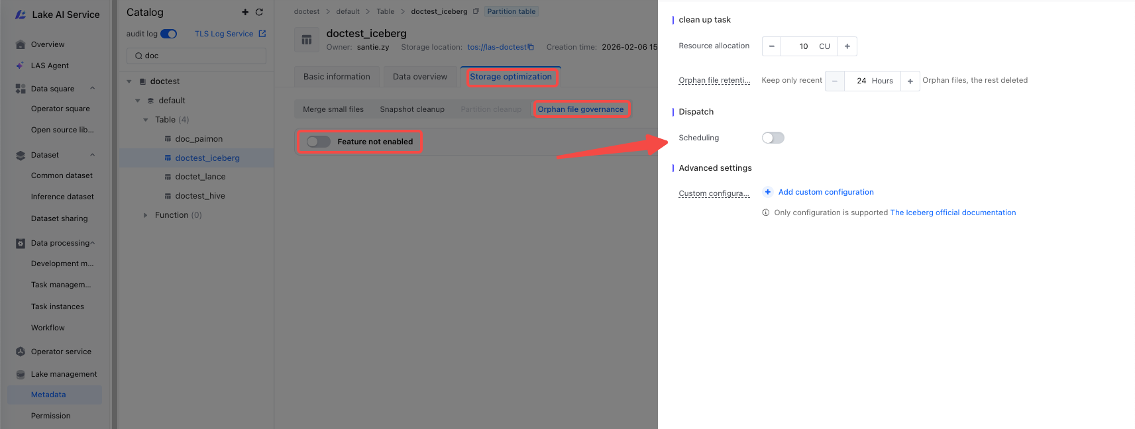Viewport: 1135px width, 429px height.
Task: Click the Operator service icon
Action: [x=21, y=352]
